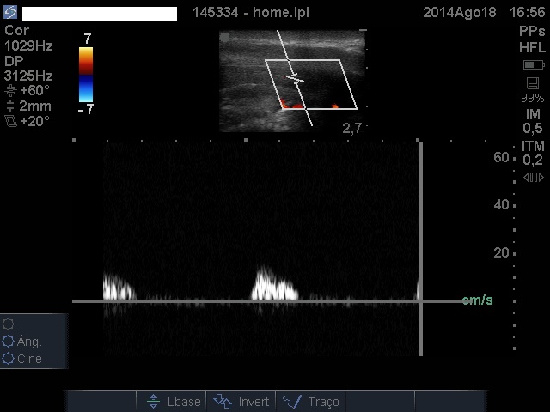Toggle Invert to flip the spectral display

point(241,402)
